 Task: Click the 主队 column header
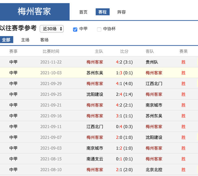click(x=99, y=51)
